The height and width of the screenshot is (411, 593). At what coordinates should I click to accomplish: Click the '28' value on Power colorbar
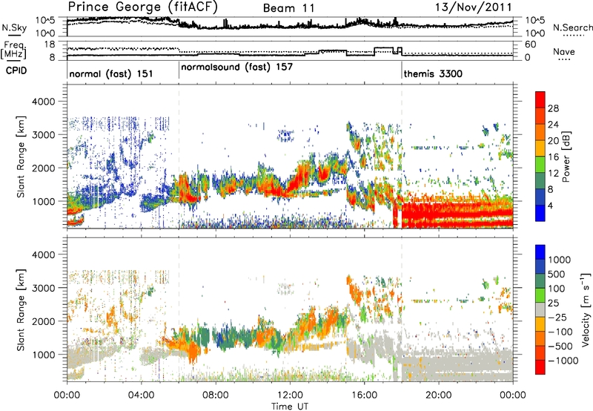(553, 108)
